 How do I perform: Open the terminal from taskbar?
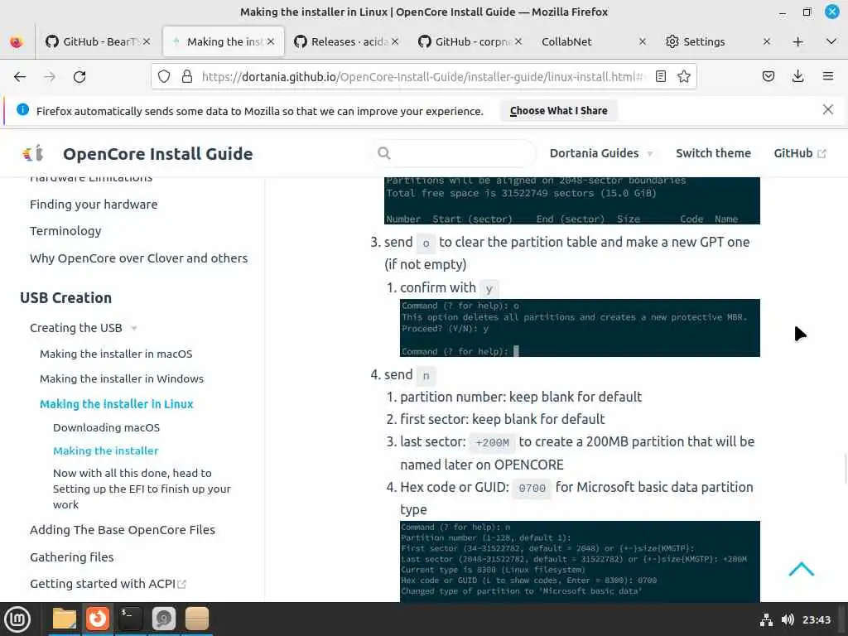[x=130, y=619]
